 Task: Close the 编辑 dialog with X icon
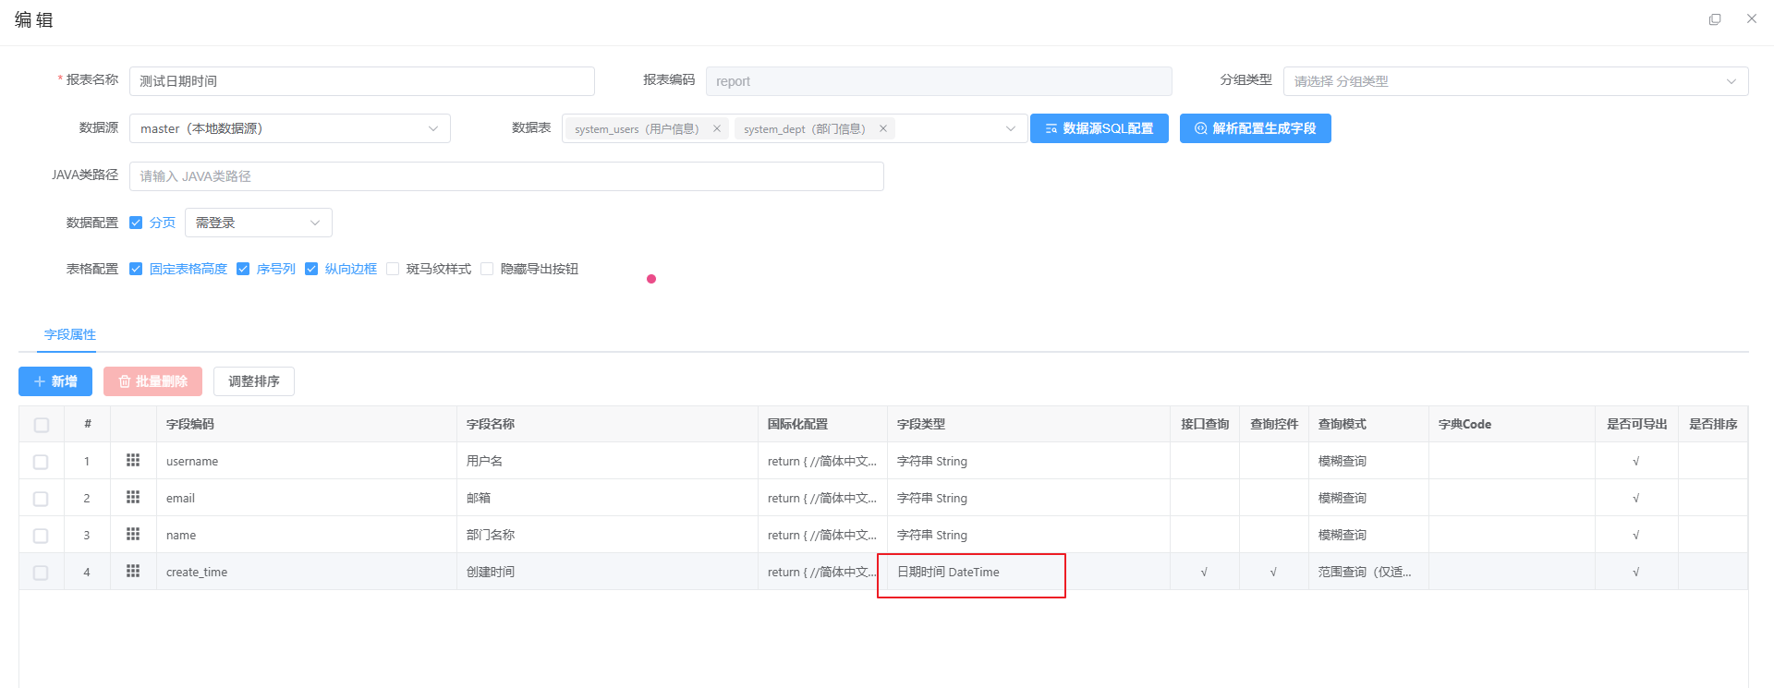1751,19
